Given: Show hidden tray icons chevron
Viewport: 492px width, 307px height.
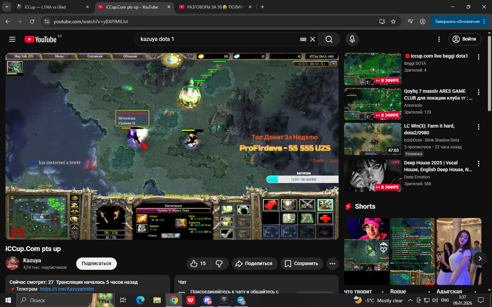Looking at the screenshot, I should (410, 300).
